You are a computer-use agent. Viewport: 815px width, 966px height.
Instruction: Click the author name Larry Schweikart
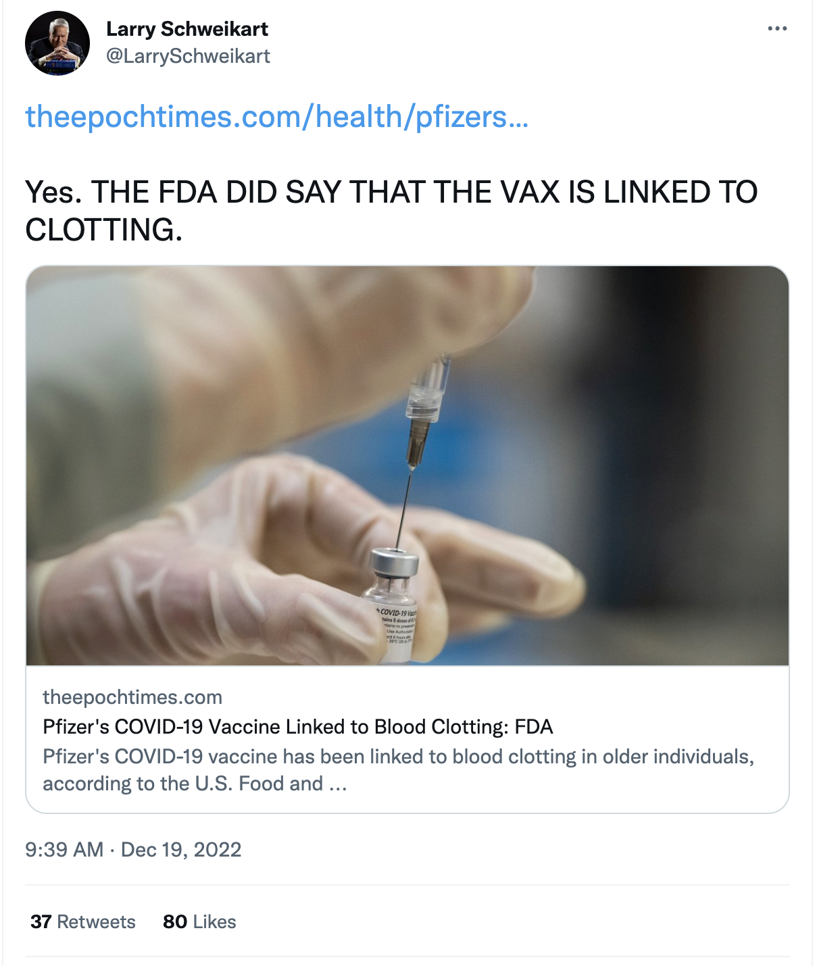coord(187,29)
